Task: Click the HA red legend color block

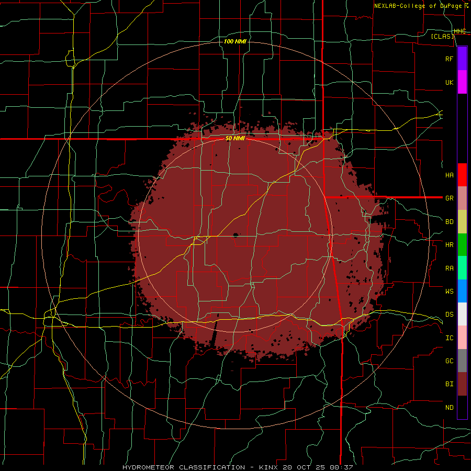Action: click(x=462, y=175)
